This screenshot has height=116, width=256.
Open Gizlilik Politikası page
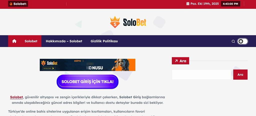coord(104,41)
